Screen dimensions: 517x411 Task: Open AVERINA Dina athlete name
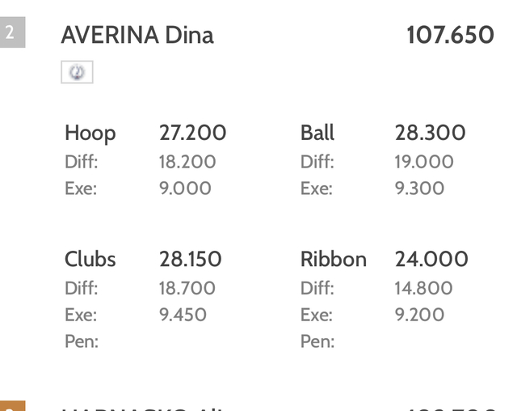point(137,35)
